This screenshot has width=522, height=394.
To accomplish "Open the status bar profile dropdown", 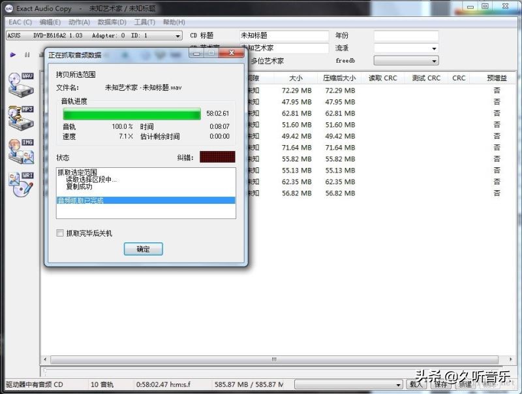I will point(348,385).
